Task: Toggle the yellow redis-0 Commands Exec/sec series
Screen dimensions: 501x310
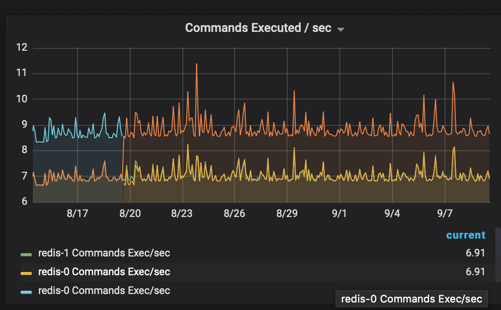Action: tap(103, 271)
